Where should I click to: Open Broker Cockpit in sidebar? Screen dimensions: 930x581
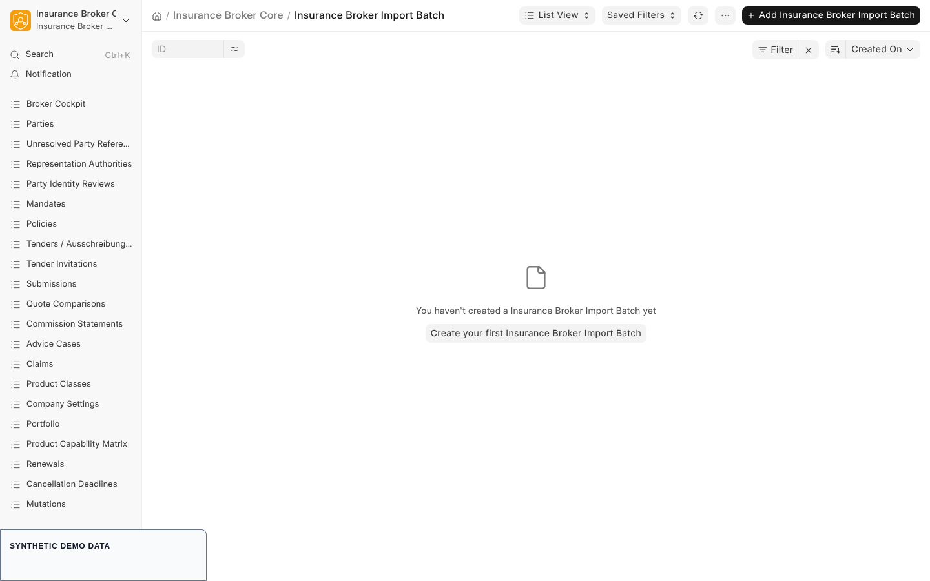pos(70,104)
